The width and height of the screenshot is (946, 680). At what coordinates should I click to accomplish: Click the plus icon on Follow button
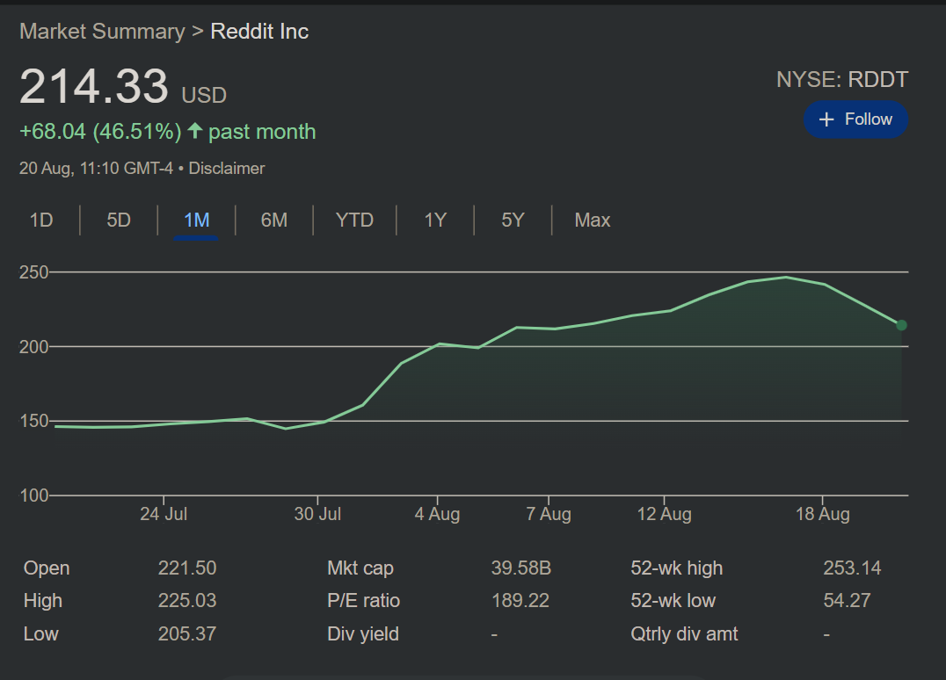(x=826, y=119)
